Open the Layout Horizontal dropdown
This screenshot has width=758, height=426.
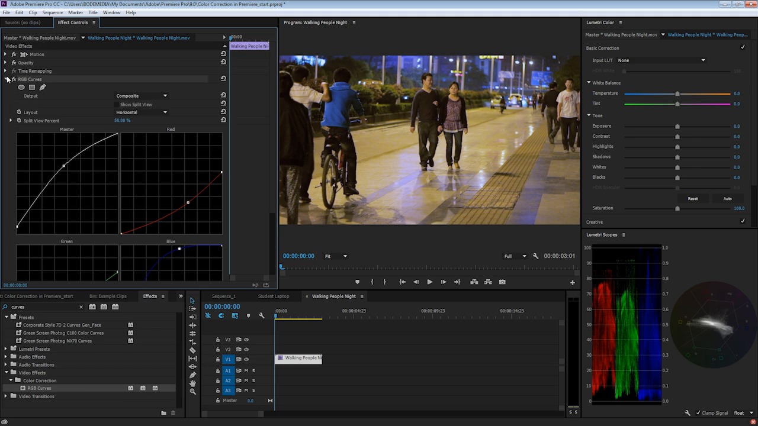142,112
